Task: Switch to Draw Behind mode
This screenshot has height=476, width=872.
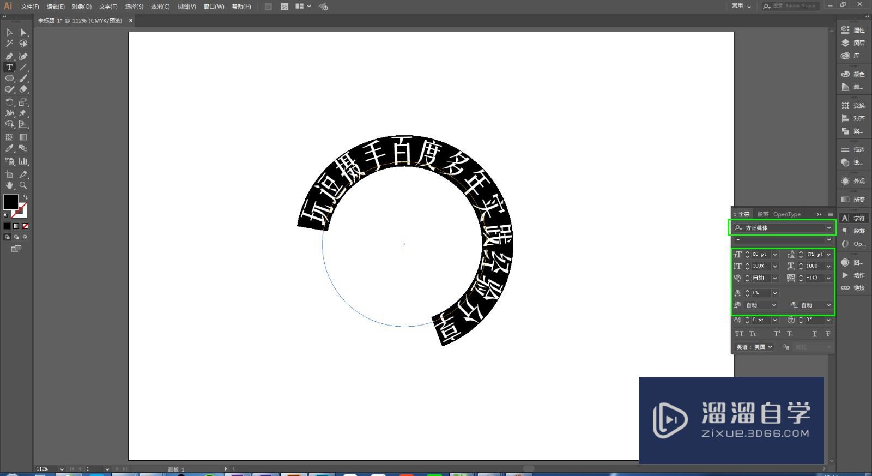Action: [x=16, y=237]
